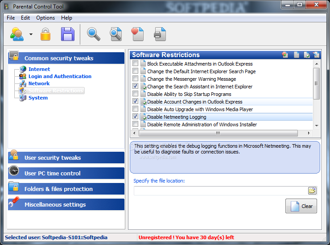This screenshot has height=245, width=330.
Task: Open the dropdown arrow beside the users icon
Action: pos(31,34)
